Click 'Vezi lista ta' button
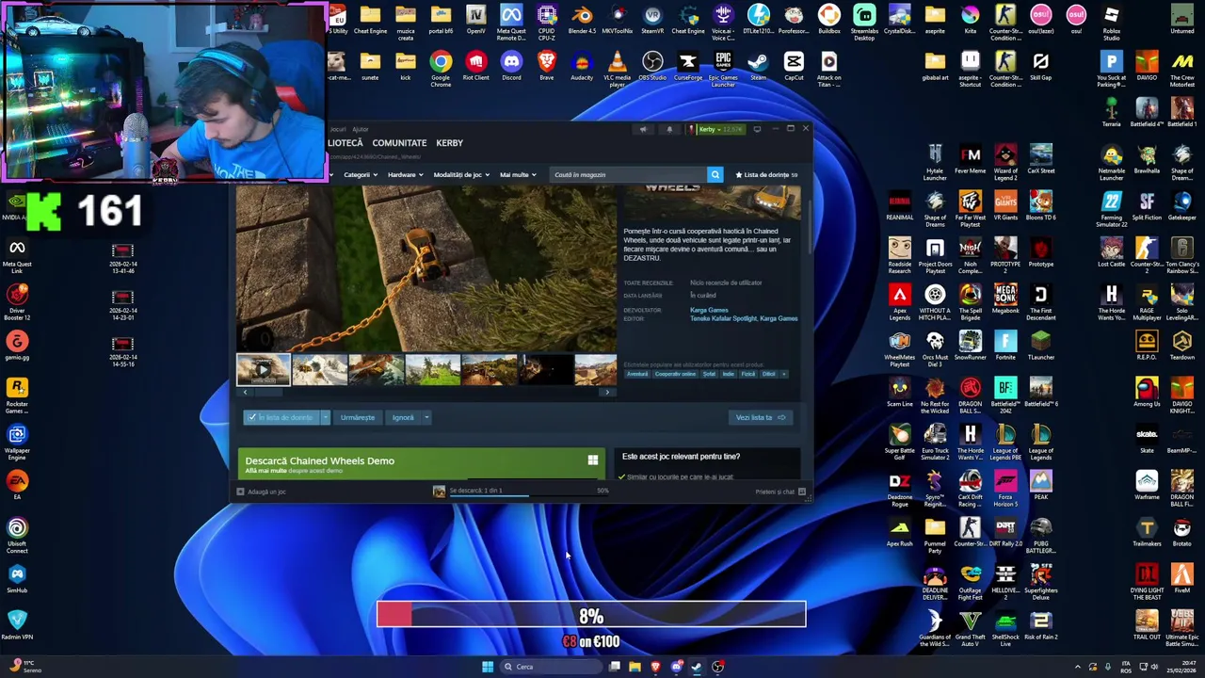1205x678 pixels. [760, 417]
